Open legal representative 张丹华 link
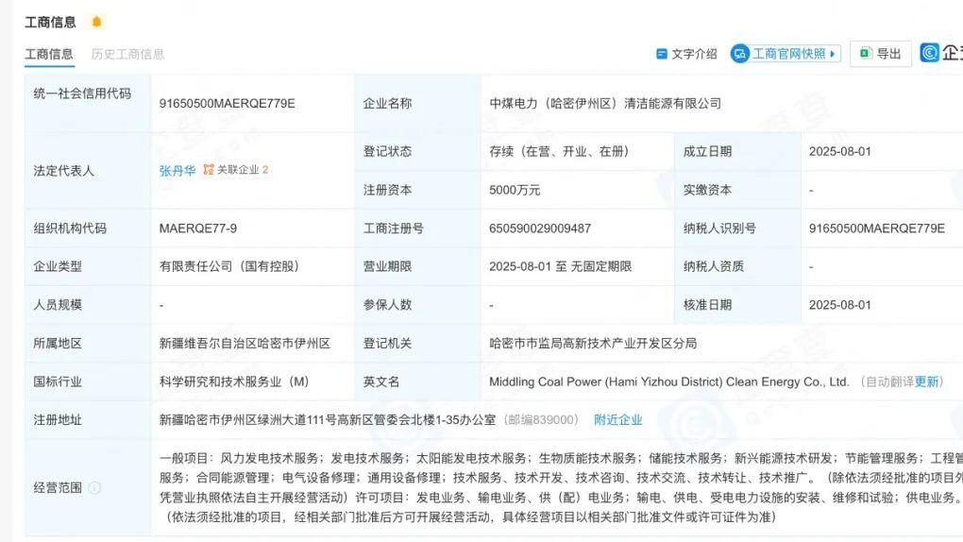Screen dimensions: 963x542 (177, 171)
